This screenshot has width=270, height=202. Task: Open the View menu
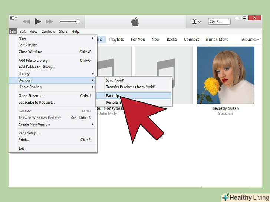[33, 31]
